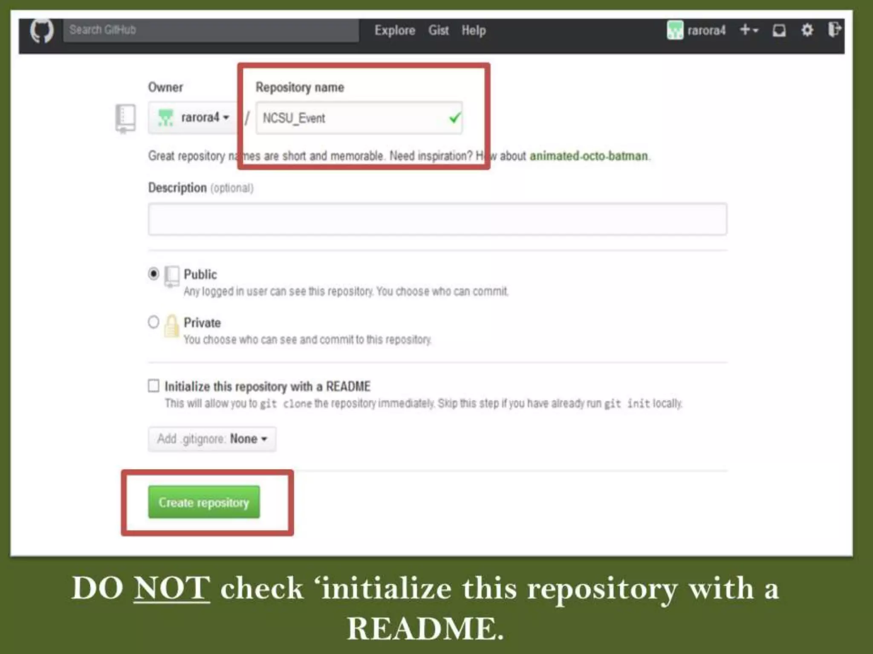Open the Explore menu item
The image size is (873, 654).
click(x=394, y=31)
